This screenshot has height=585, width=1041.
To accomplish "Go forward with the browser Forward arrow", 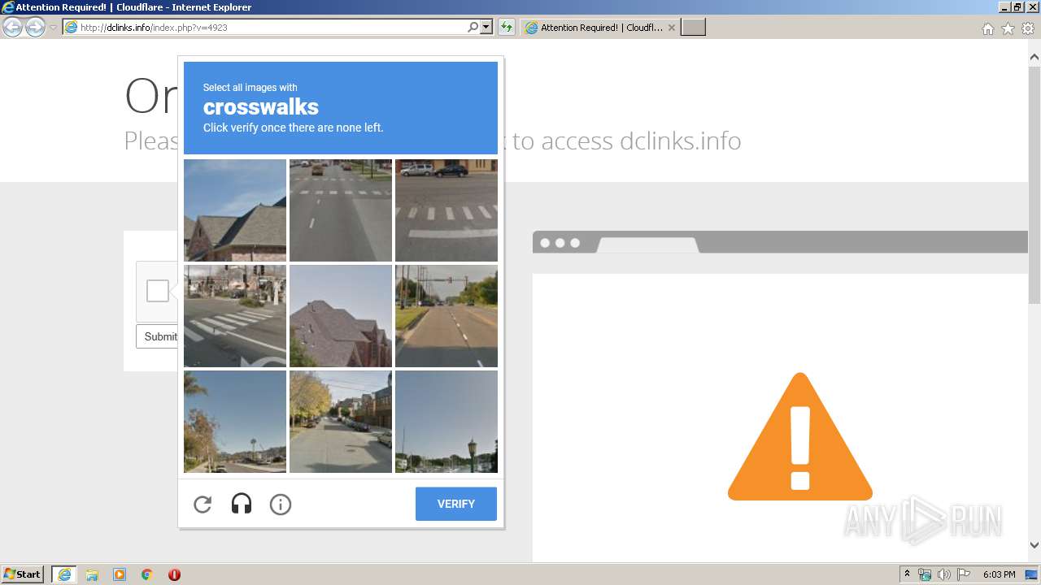I will pyautogui.click(x=35, y=28).
